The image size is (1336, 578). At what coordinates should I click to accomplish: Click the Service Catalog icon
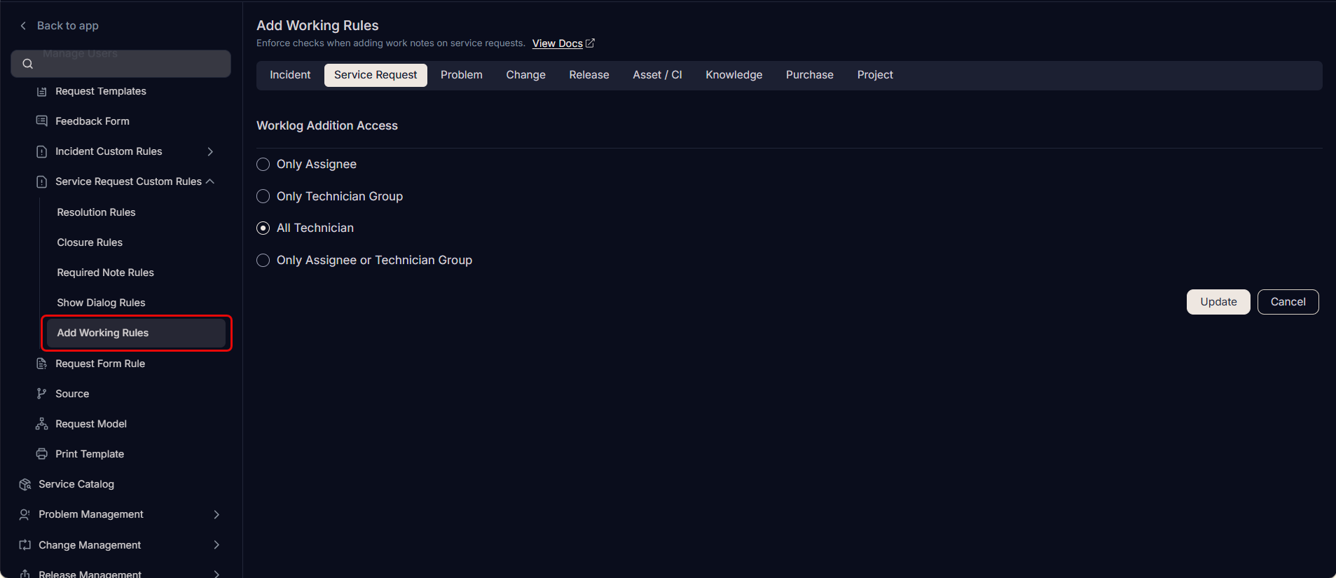pyautogui.click(x=25, y=484)
